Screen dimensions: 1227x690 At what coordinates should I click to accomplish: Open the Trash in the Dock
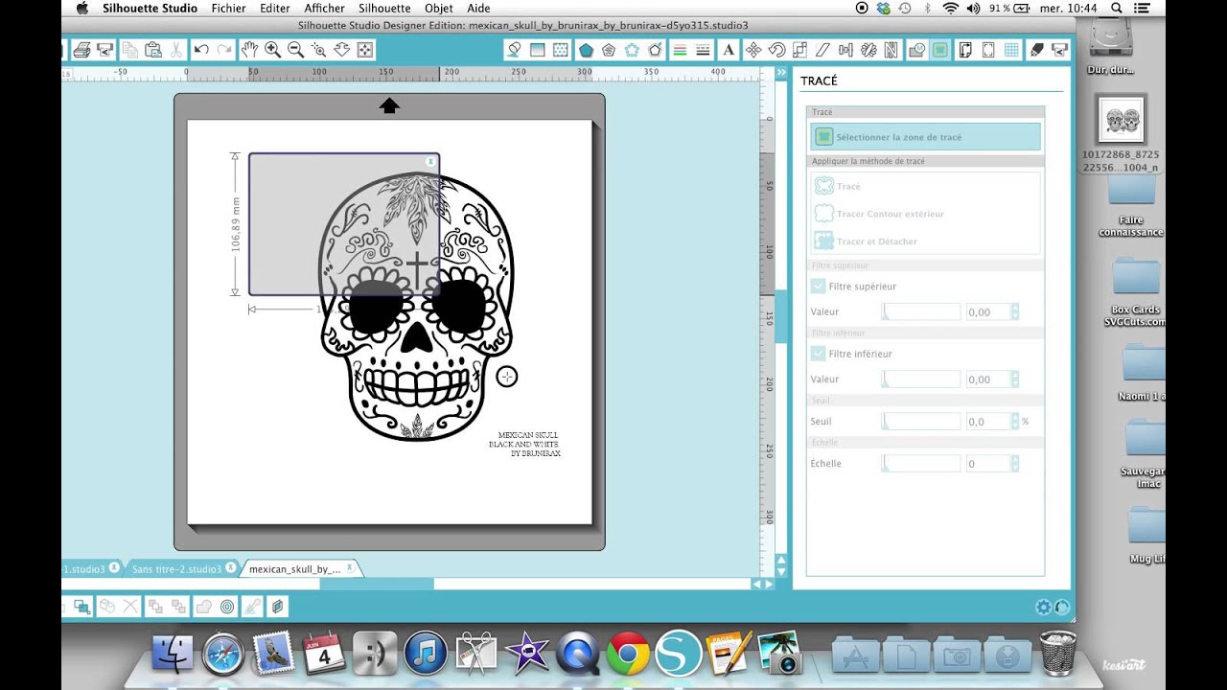pyautogui.click(x=1058, y=654)
